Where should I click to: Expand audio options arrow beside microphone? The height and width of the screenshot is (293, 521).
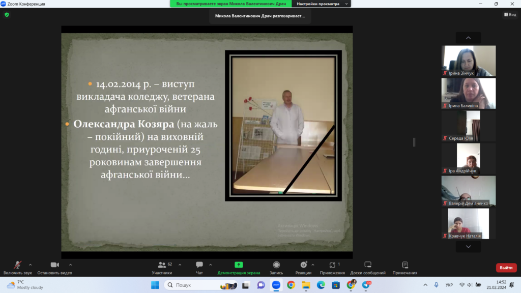30,265
